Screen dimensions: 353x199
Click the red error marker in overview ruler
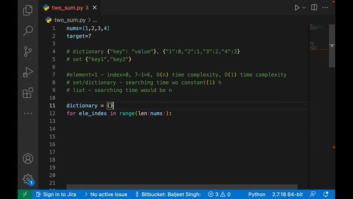point(334,148)
